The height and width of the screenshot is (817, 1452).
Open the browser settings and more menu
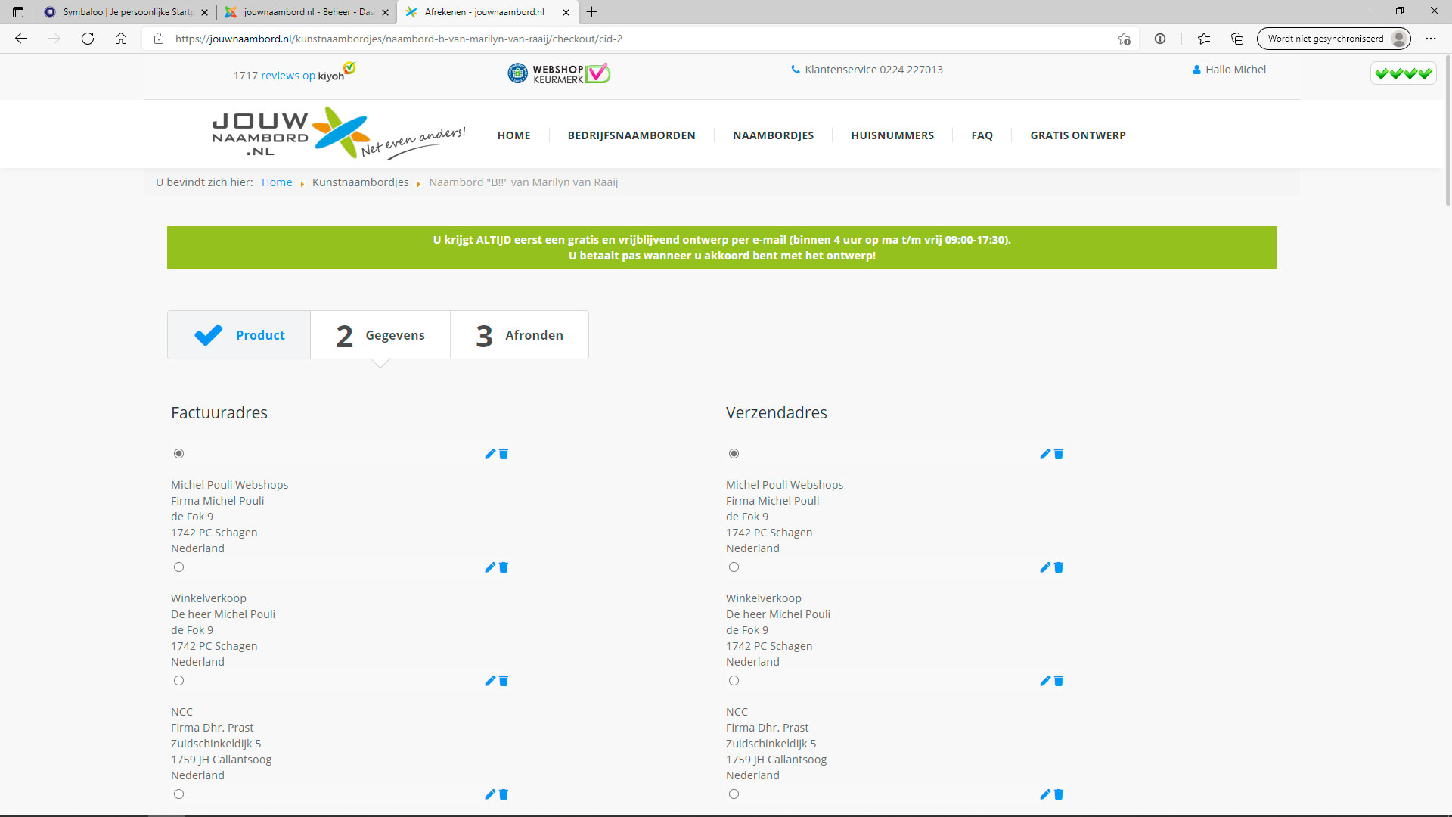click(x=1431, y=39)
